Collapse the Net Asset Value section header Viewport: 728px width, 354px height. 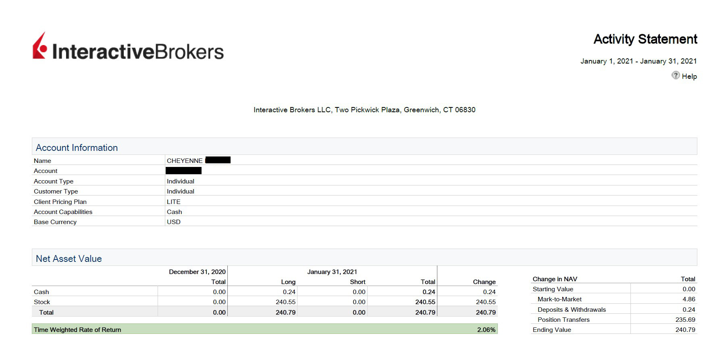pos(69,259)
